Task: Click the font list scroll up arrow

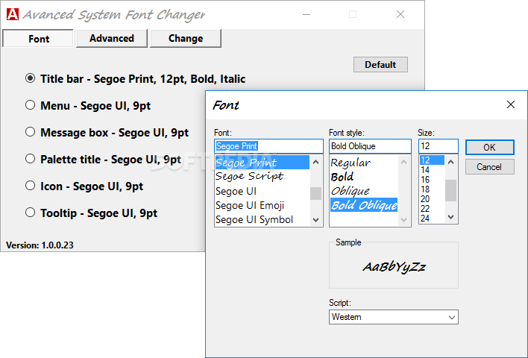Action: [x=316, y=162]
